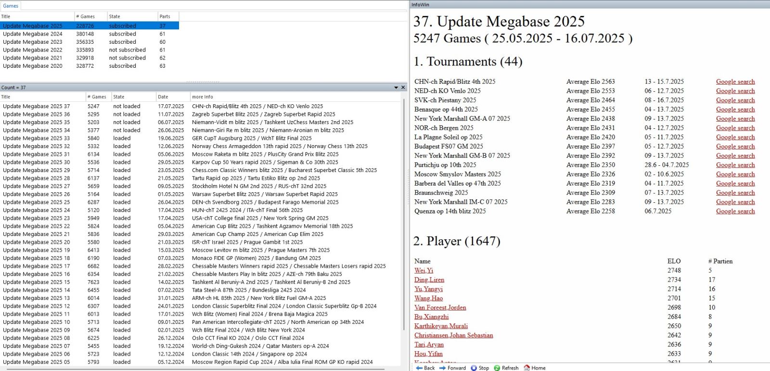
Task: Sort the update list by Date column
Action: [x=172, y=97]
